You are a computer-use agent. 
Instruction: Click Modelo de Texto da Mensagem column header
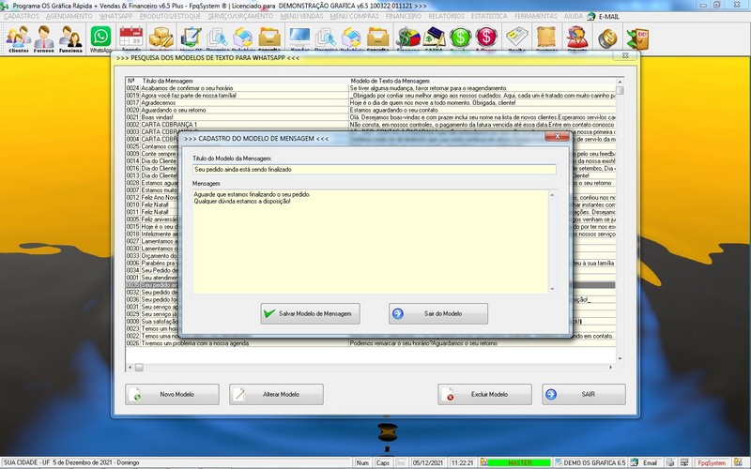(390, 81)
